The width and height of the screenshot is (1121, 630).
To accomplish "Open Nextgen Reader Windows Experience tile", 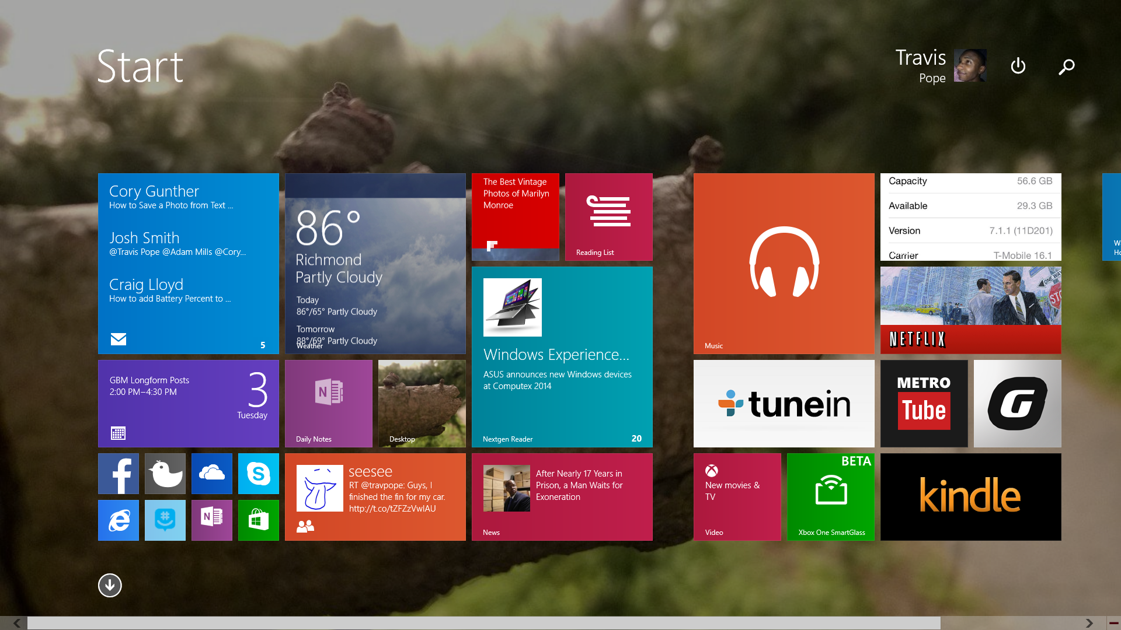I will click(562, 357).
